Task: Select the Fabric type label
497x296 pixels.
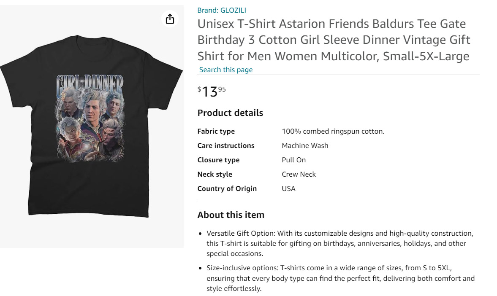Action: [x=216, y=131]
